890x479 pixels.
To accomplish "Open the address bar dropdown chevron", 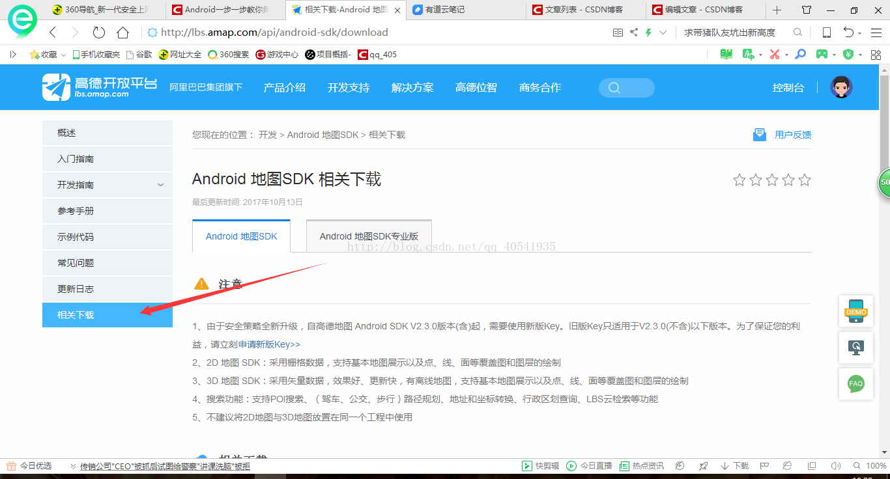I will pos(663,33).
